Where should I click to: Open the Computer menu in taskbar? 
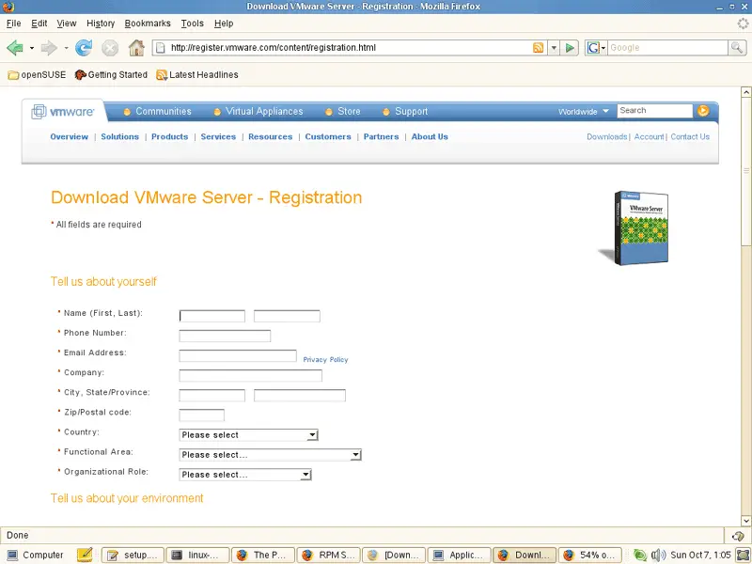[x=36, y=555]
